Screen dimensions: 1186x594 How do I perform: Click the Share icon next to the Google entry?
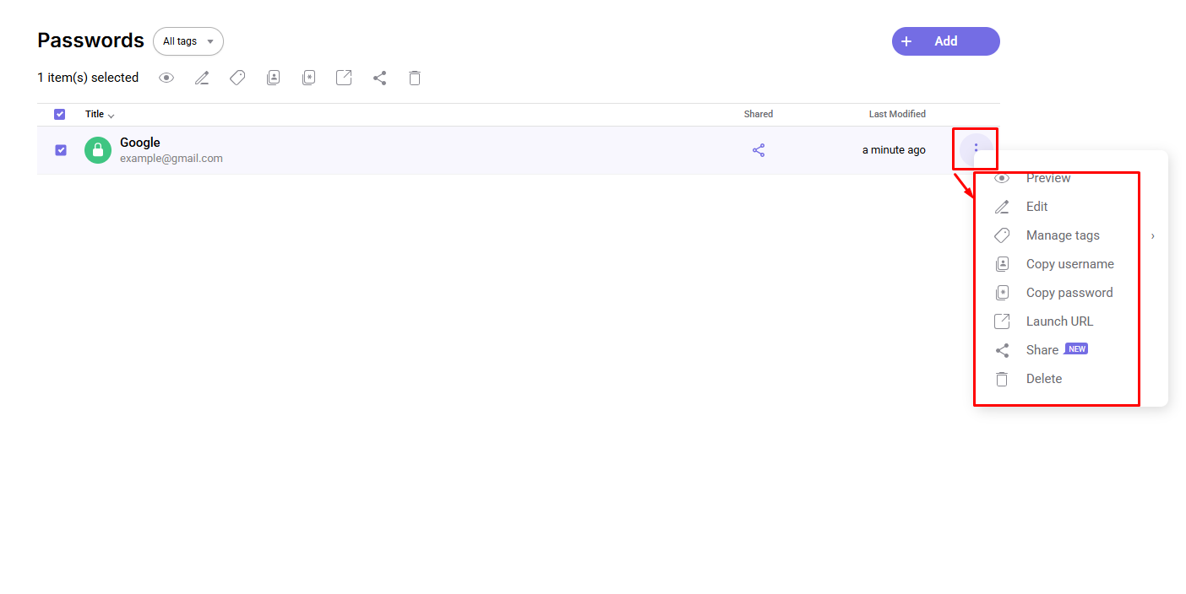[x=758, y=149]
